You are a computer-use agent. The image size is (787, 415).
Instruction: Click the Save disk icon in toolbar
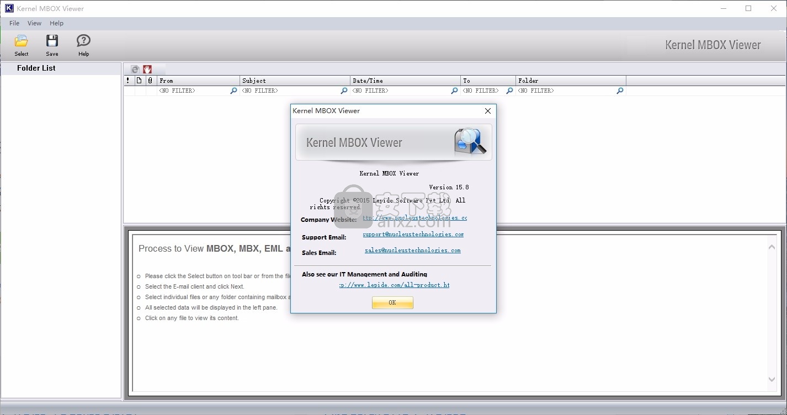[52, 41]
